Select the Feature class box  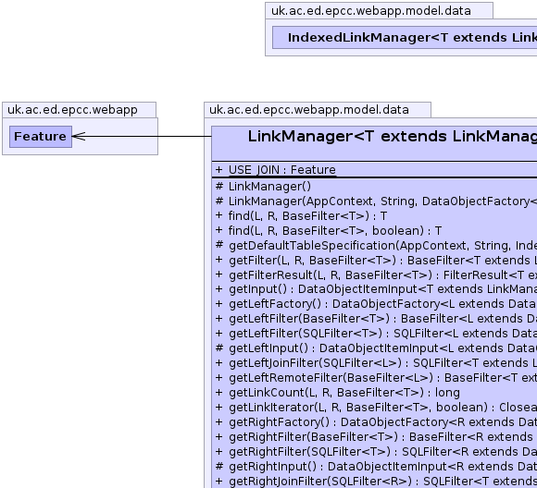[x=41, y=137]
